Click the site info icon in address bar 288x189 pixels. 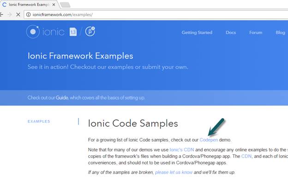click(x=29, y=14)
